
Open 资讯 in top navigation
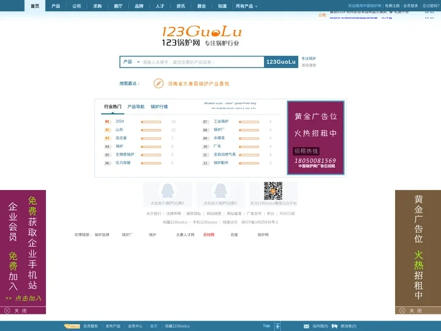[x=181, y=6]
